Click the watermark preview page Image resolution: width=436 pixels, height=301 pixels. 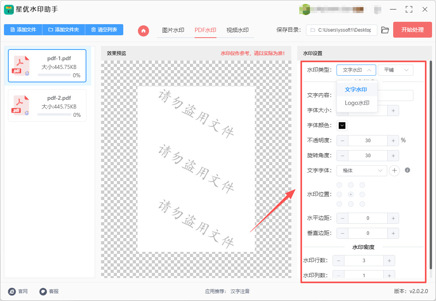pyautogui.click(x=196, y=169)
